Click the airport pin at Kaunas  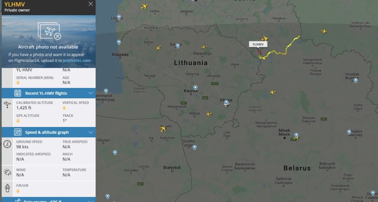pyautogui.click(x=195, y=88)
